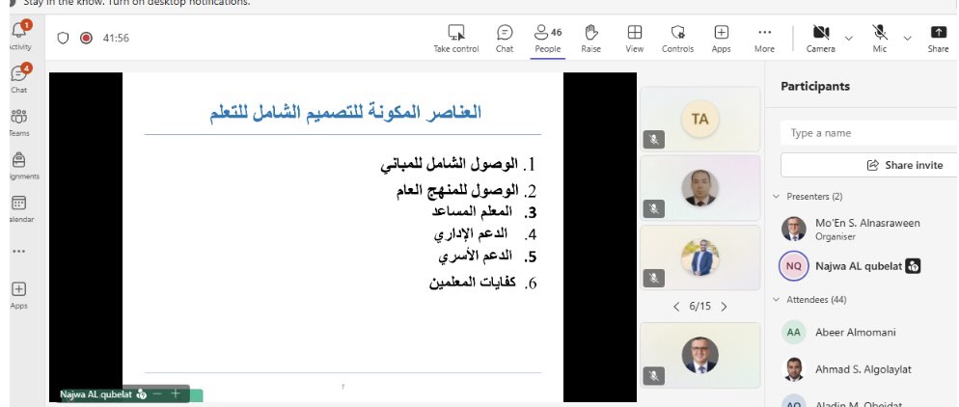Turn on the Camera
This screenshot has height=407, width=959.
[x=821, y=37]
